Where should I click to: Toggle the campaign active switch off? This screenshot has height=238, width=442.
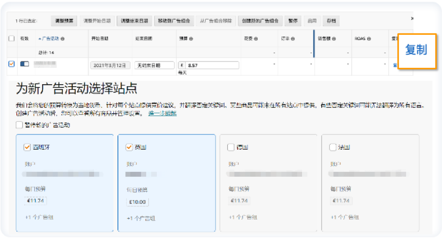tap(25, 65)
